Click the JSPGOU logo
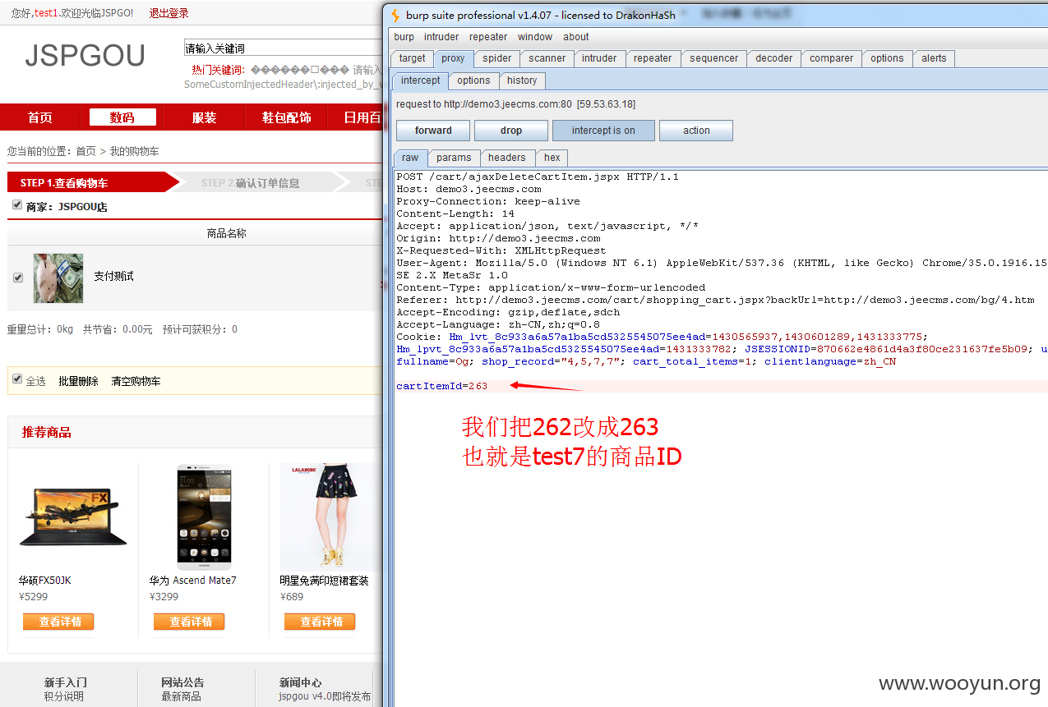This screenshot has width=1048, height=707. coord(85,56)
